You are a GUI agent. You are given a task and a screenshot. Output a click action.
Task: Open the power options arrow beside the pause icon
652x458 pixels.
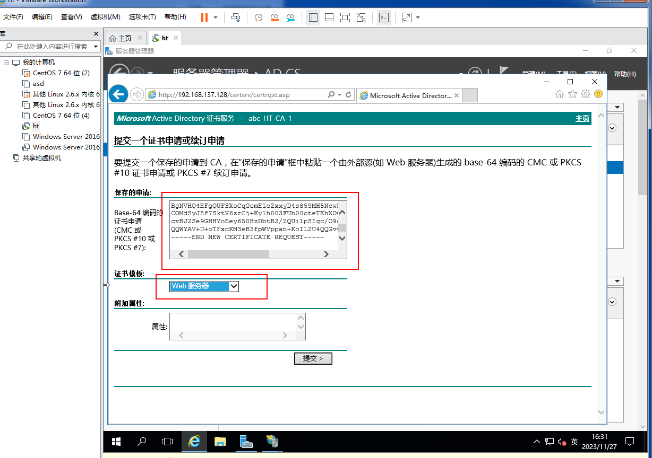click(x=216, y=17)
